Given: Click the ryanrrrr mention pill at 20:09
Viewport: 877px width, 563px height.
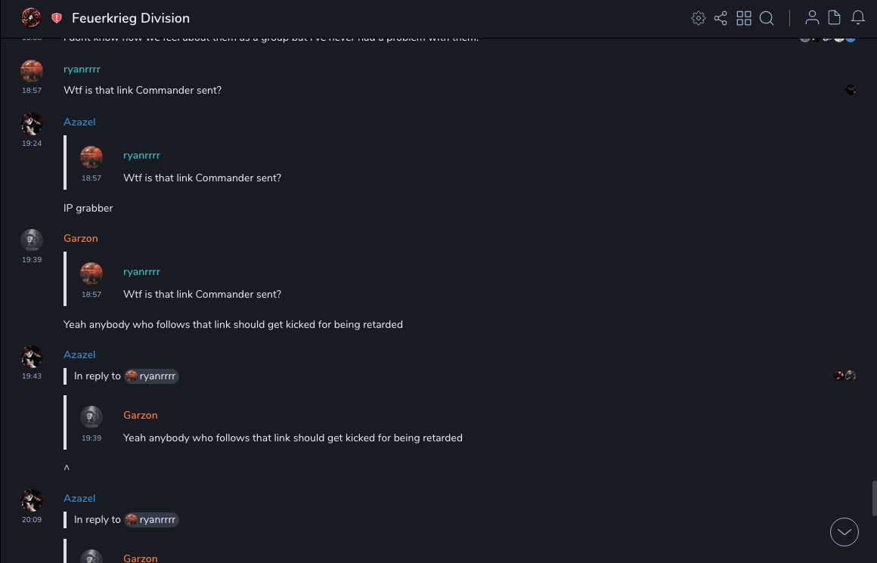Looking at the screenshot, I should tap(151, 520).
